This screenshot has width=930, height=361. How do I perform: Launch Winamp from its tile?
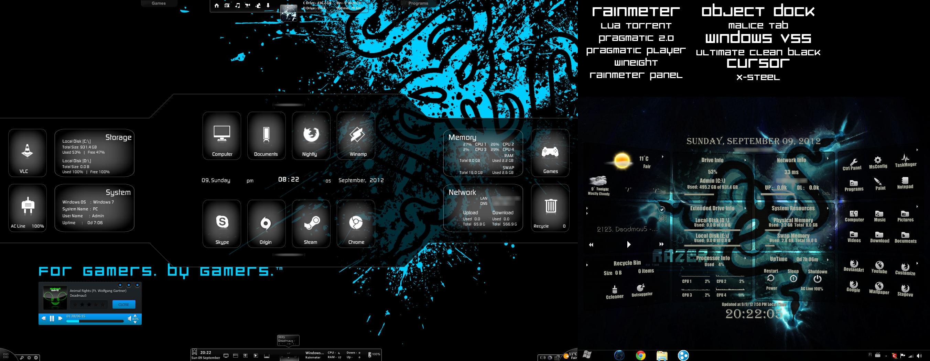(x=356, y=136)
